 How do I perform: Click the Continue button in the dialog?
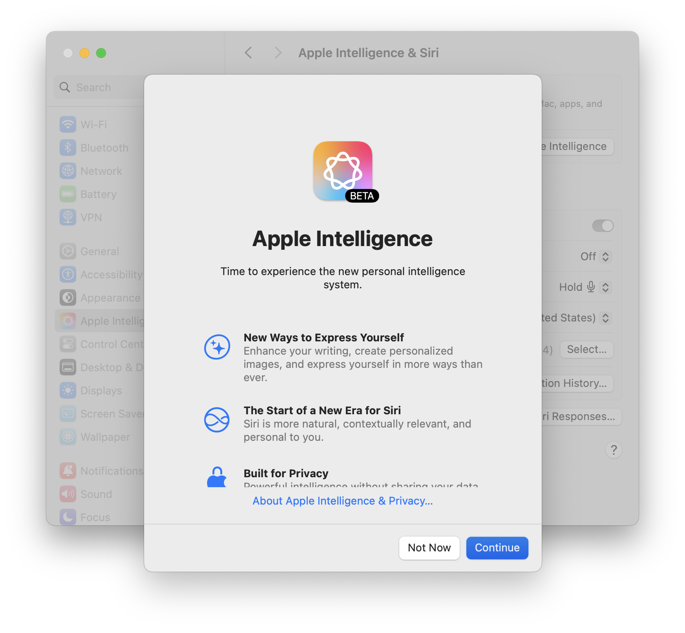click(497, 548)
